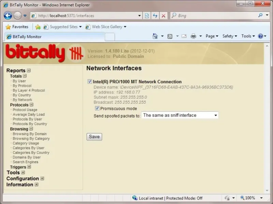Open Category Usage report

(x=26, y=143)
